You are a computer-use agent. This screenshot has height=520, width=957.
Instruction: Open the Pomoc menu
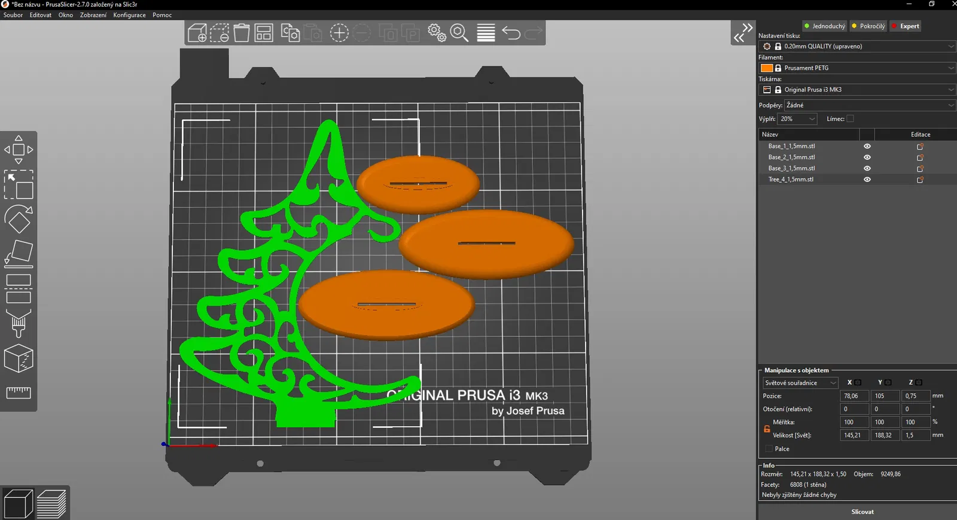[162, 15]
